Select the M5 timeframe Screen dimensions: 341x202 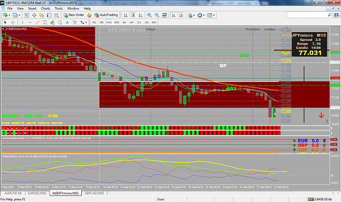tap(101, 22)
